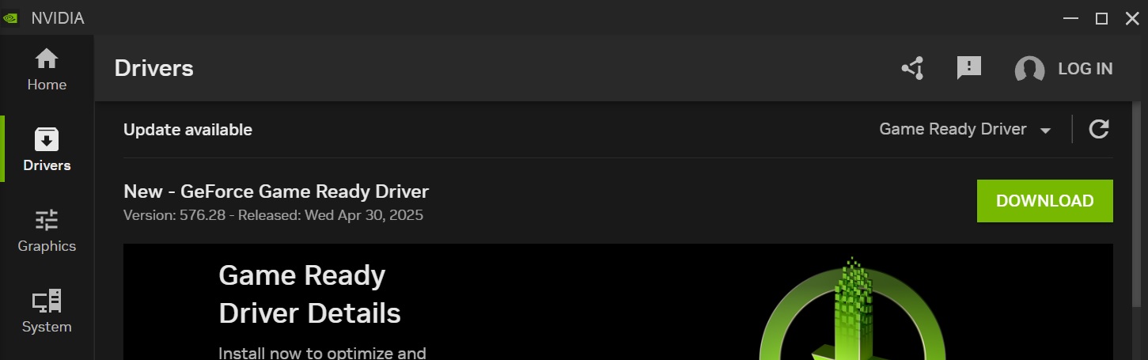Click the Update available status text

pos(188,130)
